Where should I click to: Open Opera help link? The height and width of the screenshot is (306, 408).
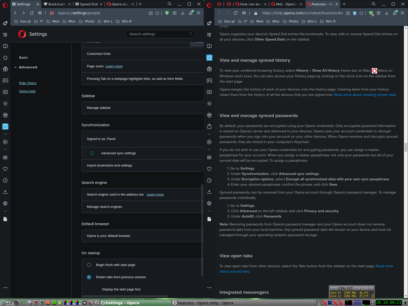pyautogui.click(x=27, y=91)
